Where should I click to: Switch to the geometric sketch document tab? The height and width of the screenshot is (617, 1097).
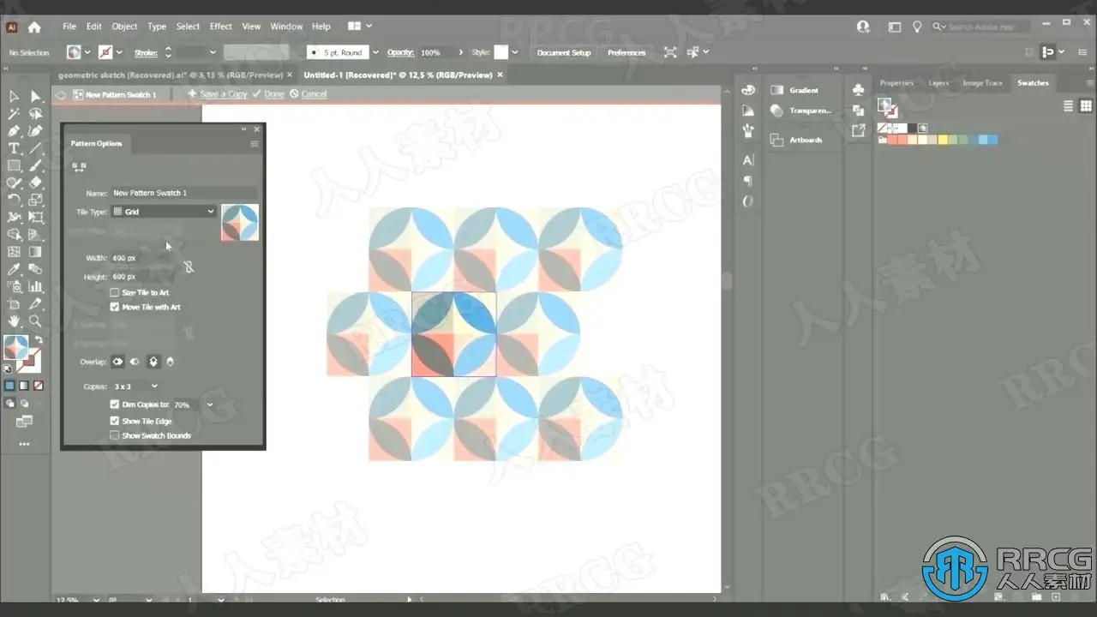170,75
